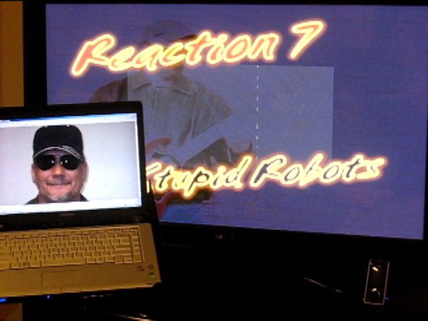Click the sticker on the laptop palm rest
The image size is (428, 321).
151,274
